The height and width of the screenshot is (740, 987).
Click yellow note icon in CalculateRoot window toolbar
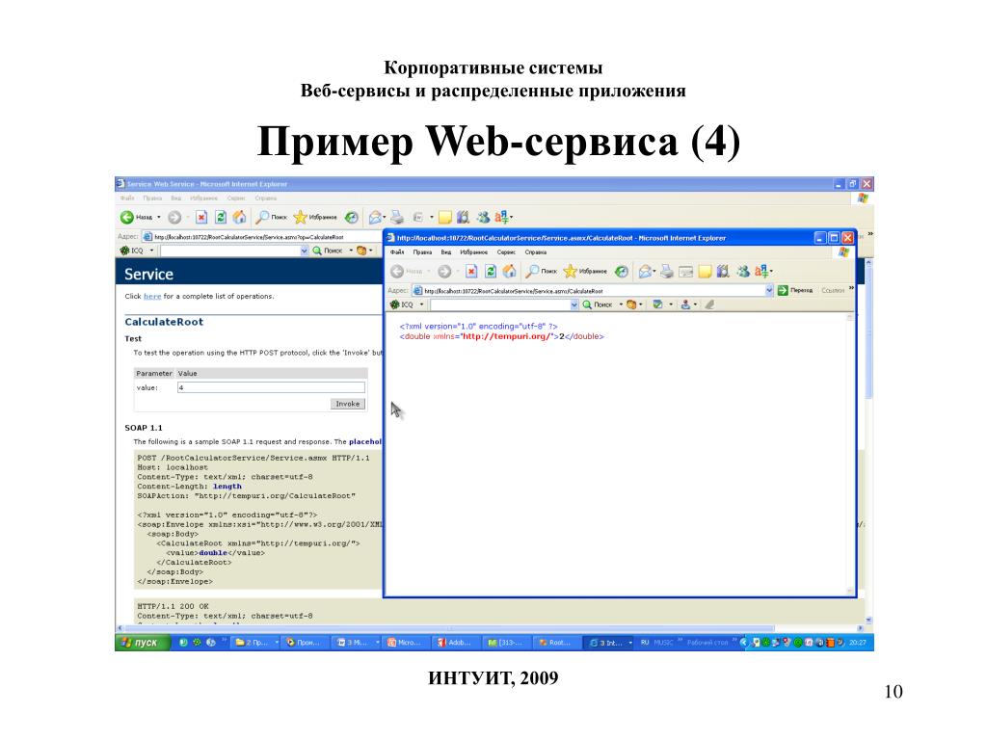(x=705, y=271)
